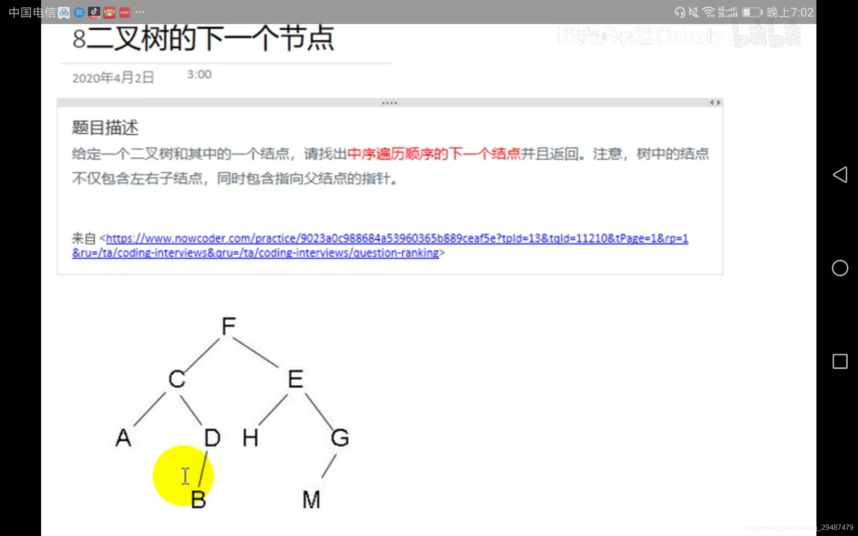Click tree node C

point(177,379)
